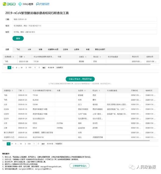Viewport: 161px width, 174px height.
Task: Go to page 3 in upper pagination
Action: (x=16, y=68)
